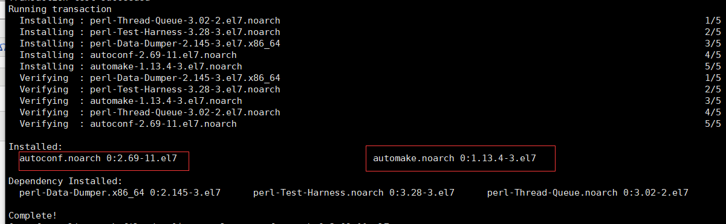Click the 'Dependency Installed:' heading

click(x=65, y=181)
